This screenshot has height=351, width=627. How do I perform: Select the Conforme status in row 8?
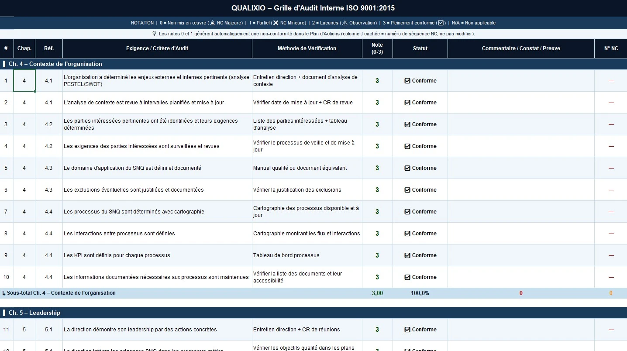[420, 234]
